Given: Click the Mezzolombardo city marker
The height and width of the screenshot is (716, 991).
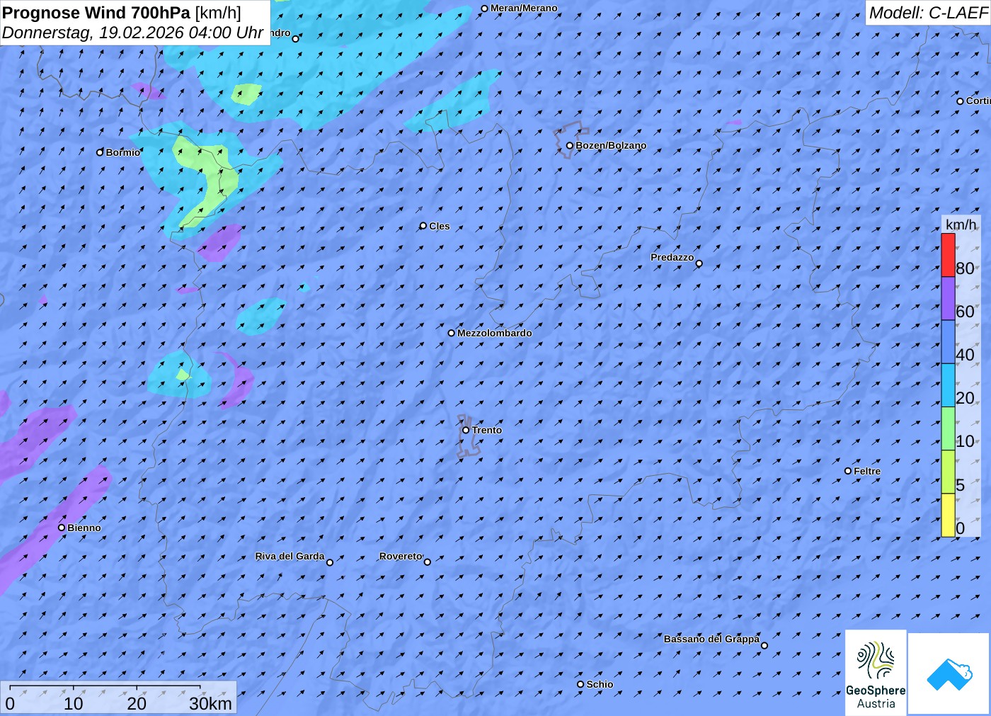Looking at the screenshot, I should (451, 333).
